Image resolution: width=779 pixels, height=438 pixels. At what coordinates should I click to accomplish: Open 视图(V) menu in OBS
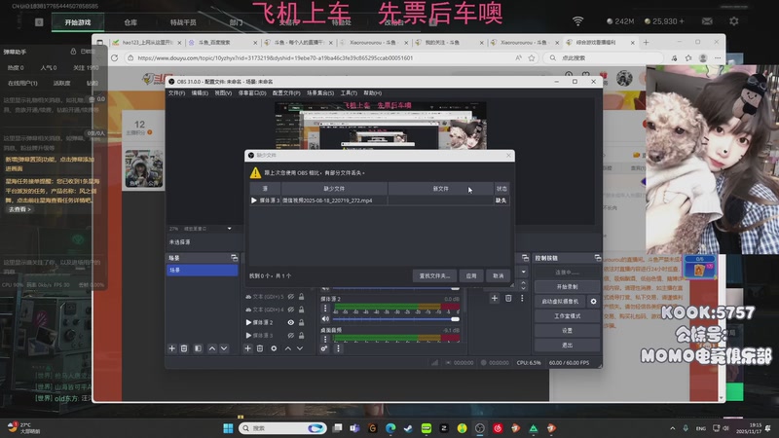click(223, 92)
